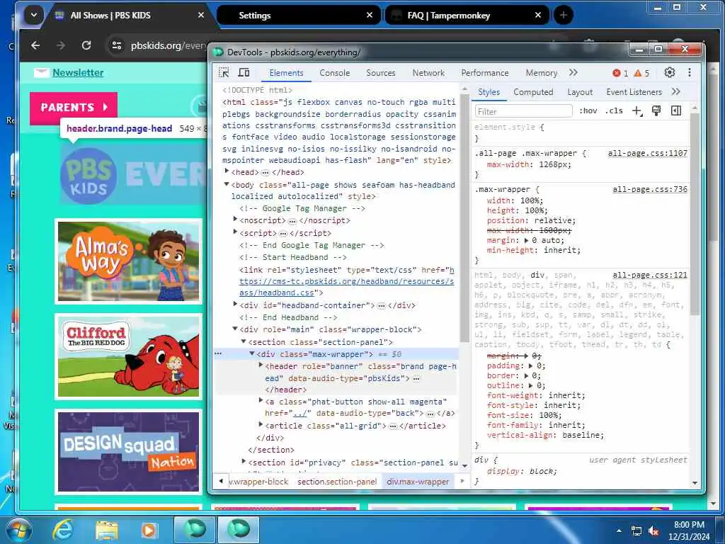
Task: Collapse the body element node
Action: [227, 184]
